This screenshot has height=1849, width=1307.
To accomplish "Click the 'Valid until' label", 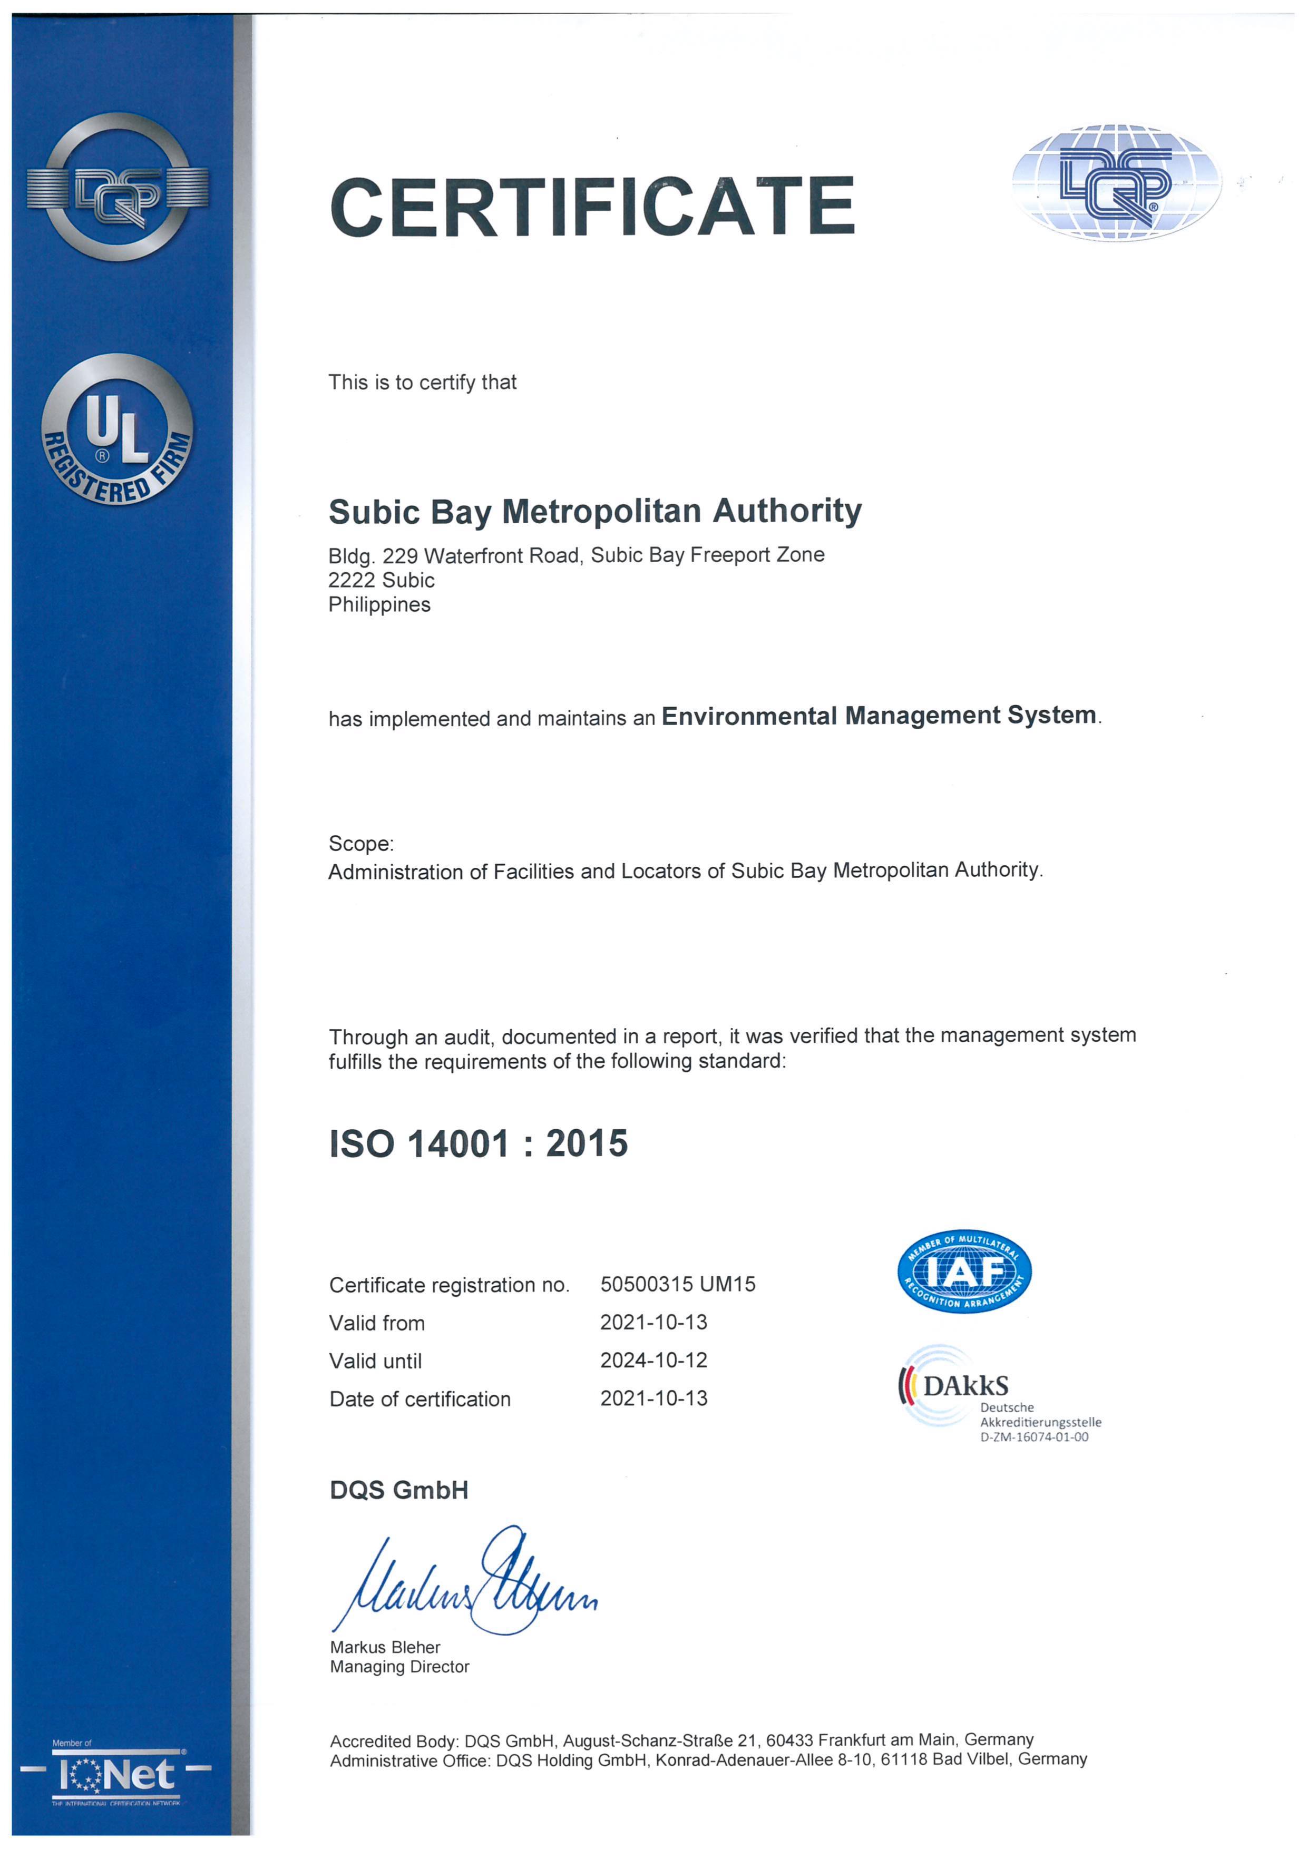I will 375,1361.
